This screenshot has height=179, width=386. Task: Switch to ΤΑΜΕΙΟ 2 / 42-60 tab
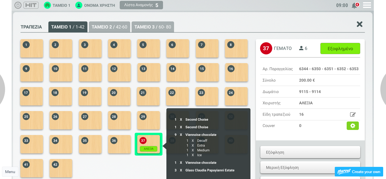click(x=110, y=27)
